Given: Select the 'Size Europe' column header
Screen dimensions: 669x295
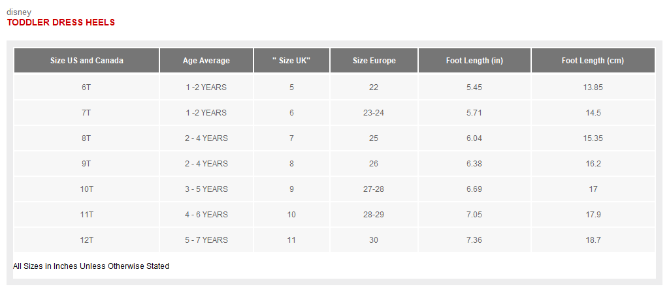Looking at the screenshot, I should (x=374, y=61).
